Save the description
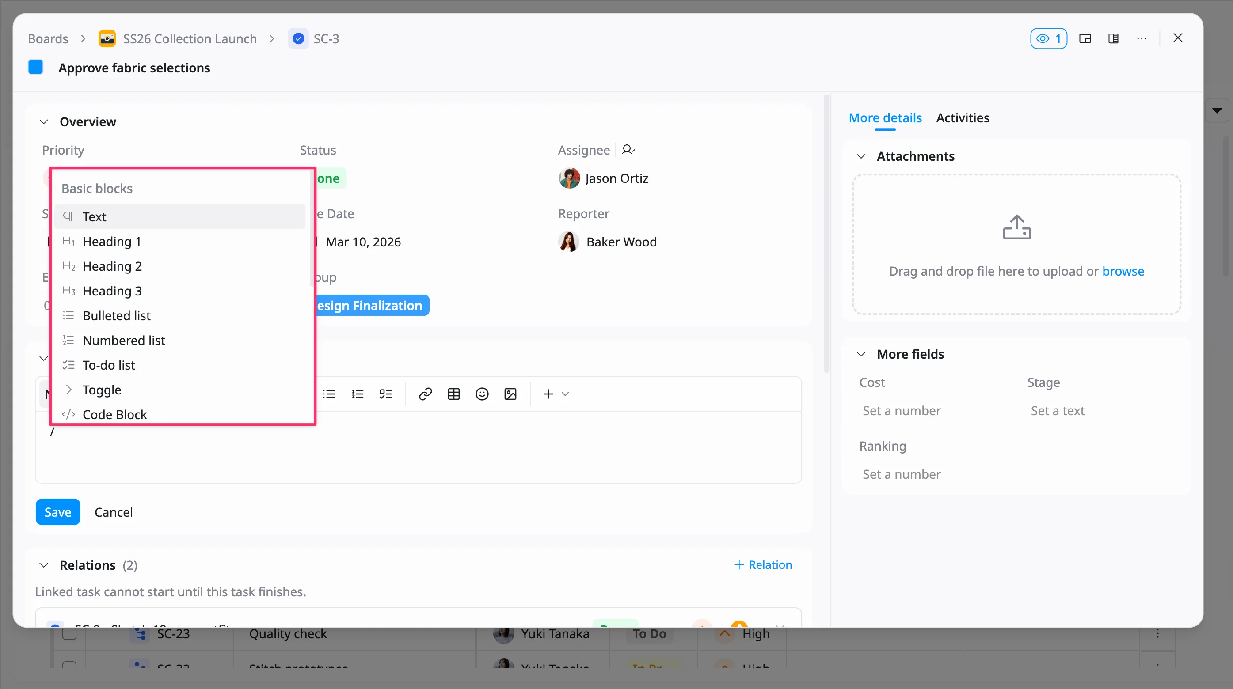Image resolution: width=1233 pixels, height=689 pixels. (58, 512)
